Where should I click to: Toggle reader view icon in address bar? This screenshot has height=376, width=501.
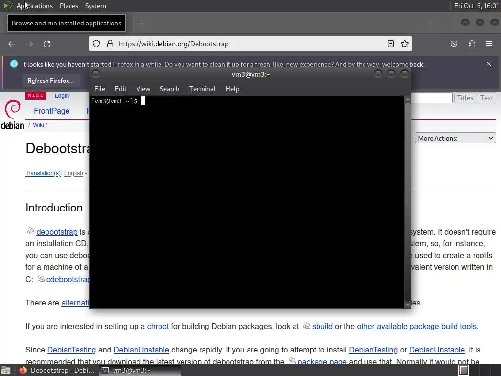[x=390, y=44]
